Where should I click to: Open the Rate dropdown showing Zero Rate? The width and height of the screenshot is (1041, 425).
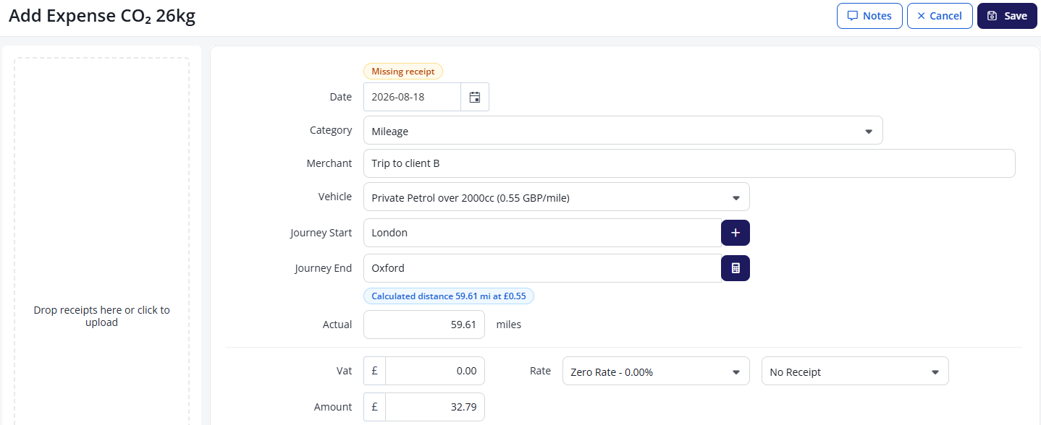click(656, 372)
